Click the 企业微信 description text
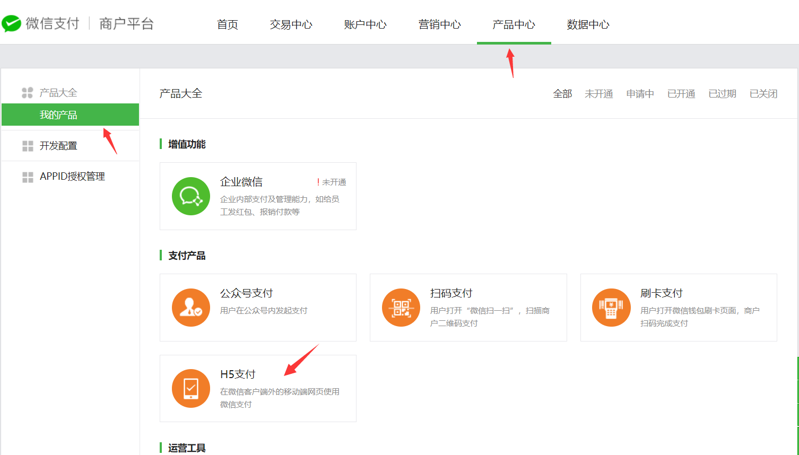799x455 pixels. point(280,206)
